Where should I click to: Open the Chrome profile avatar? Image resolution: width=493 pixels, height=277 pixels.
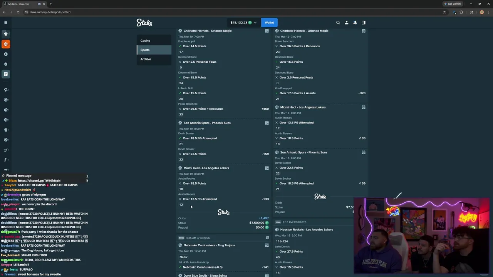[x=481, y=12]
